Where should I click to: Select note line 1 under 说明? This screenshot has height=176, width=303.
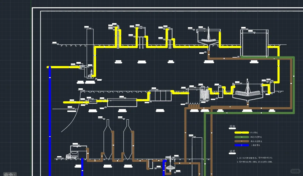[255, 158]
